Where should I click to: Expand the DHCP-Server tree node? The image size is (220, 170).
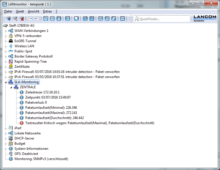click(6, 138)
